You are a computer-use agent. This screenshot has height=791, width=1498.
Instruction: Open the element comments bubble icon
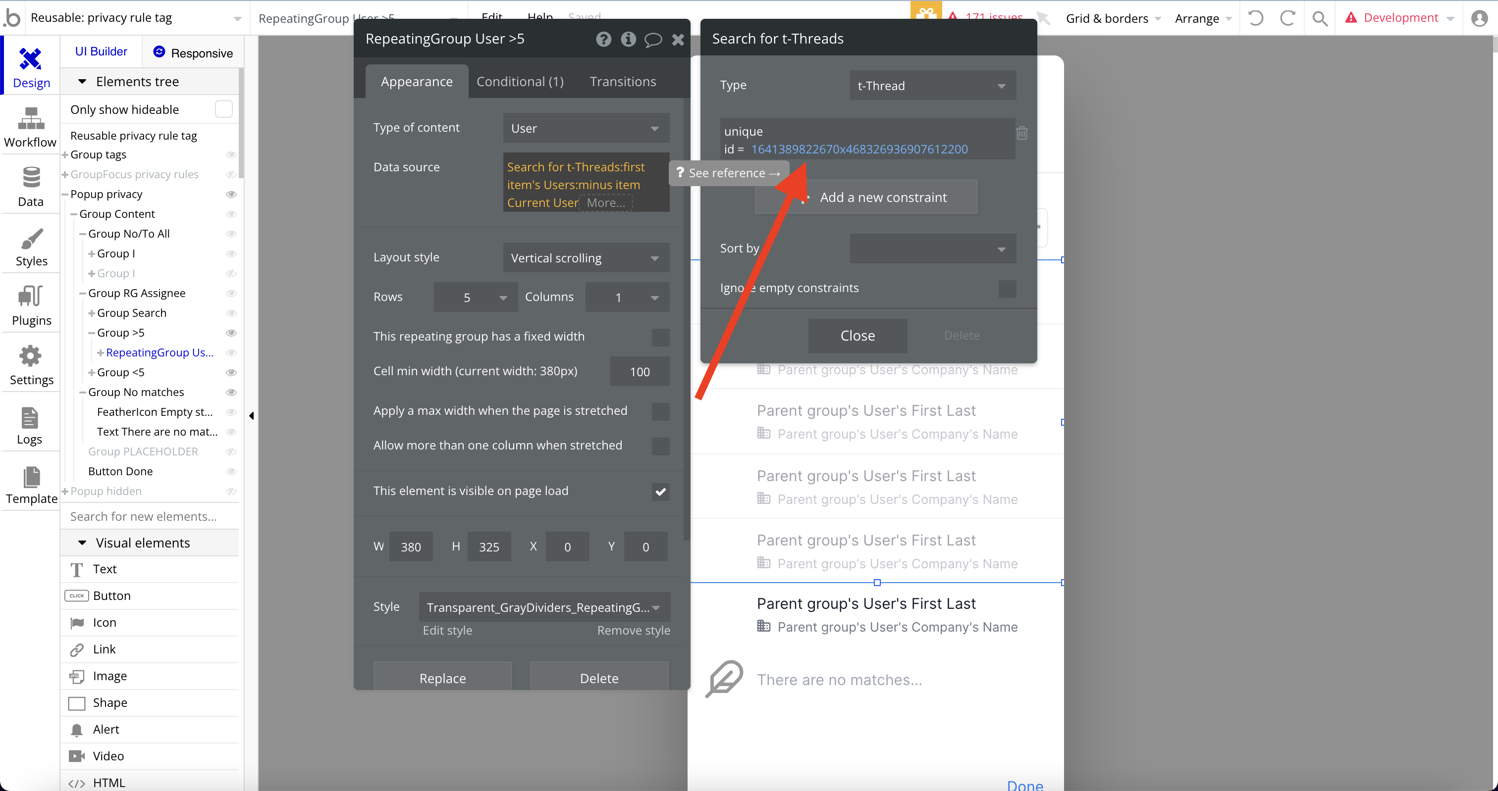[653, 39]
